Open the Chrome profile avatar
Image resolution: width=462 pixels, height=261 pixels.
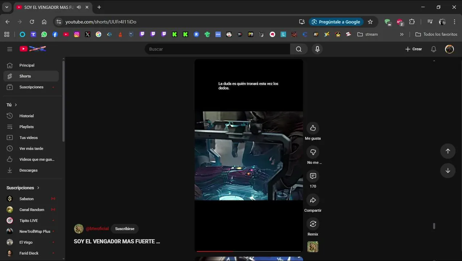(x=442, y=22)
